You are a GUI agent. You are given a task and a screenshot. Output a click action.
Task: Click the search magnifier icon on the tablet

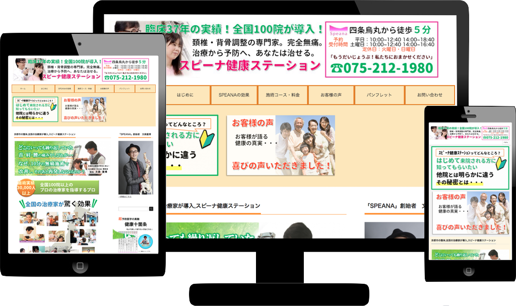pyautogui.click(x=151, y=209)
